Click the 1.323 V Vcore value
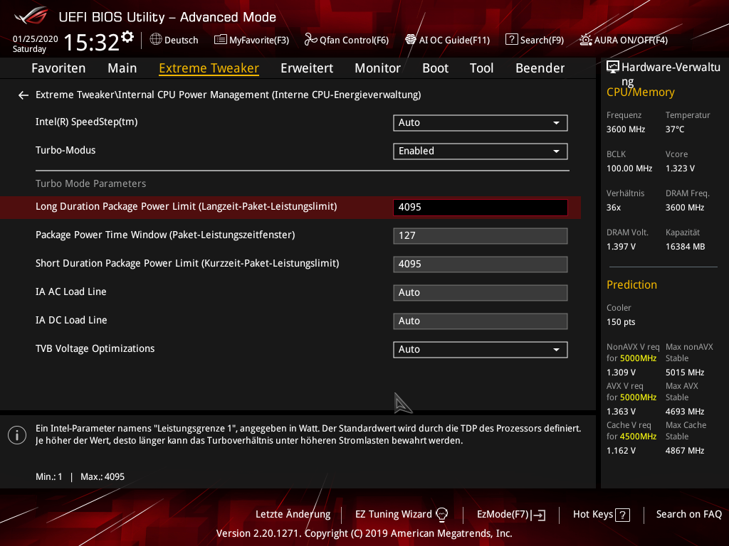This screenshot has width=729, height=546. pos(680,168)
